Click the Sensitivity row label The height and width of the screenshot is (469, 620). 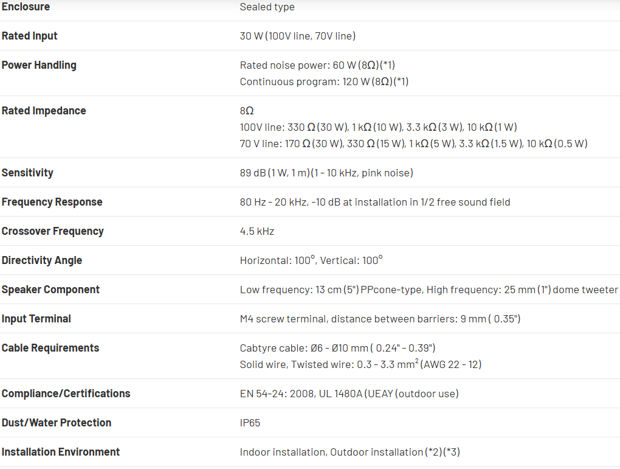coord(27,173)
